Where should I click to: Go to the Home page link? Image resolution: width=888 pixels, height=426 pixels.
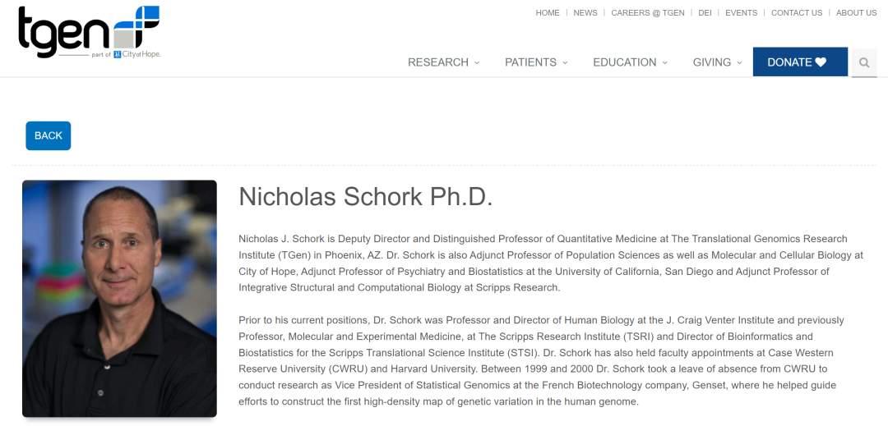click(x=548, y=13)
